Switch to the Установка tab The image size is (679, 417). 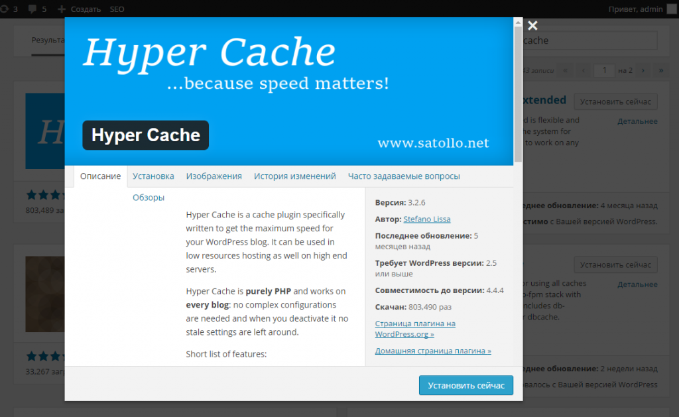tap(153, 176)
